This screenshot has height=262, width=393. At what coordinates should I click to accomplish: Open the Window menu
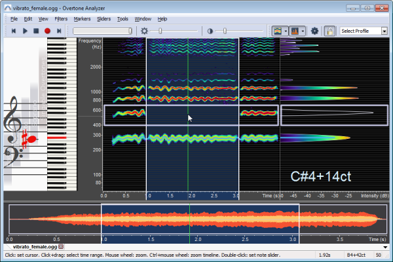pyautogui.click(x=143, y=19)
